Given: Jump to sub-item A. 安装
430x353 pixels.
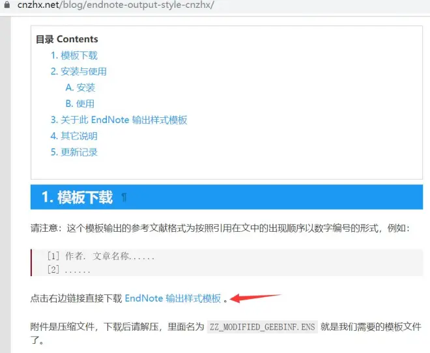Looking at the screenshot, I should [80, 88].
